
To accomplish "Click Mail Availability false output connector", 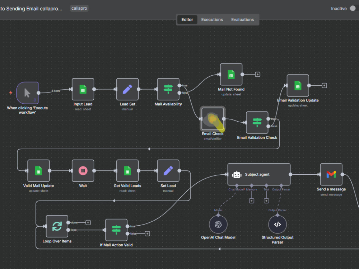I will tap(179, 93).
